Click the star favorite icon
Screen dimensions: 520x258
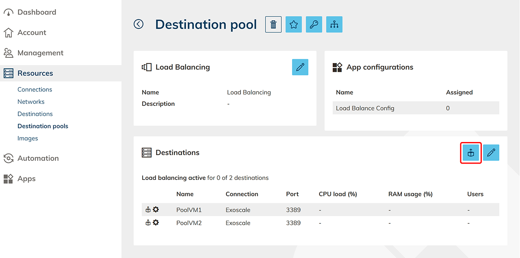[294, 24]
